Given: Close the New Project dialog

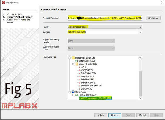Looking at the screenshot, I should coord(162,2).
